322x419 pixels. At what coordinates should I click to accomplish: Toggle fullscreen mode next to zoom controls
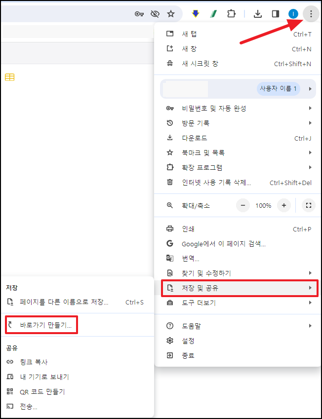pos(309,205)
